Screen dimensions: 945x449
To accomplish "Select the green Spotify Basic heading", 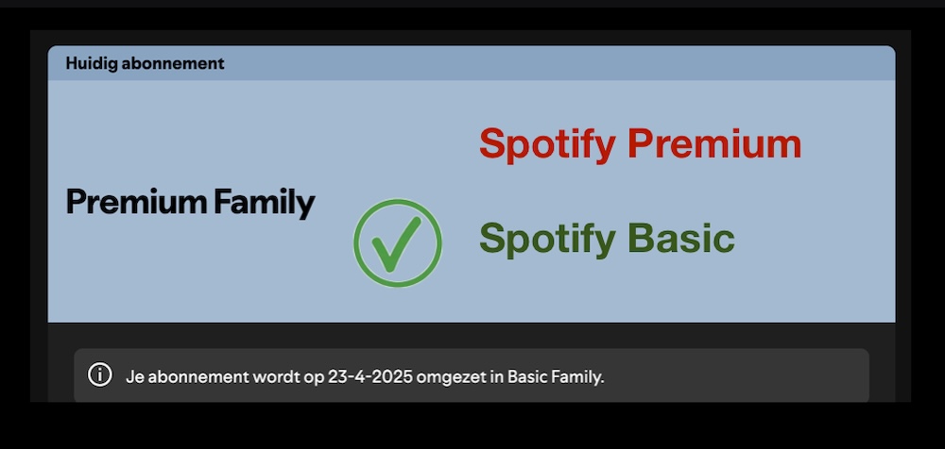I will (607, 239).
